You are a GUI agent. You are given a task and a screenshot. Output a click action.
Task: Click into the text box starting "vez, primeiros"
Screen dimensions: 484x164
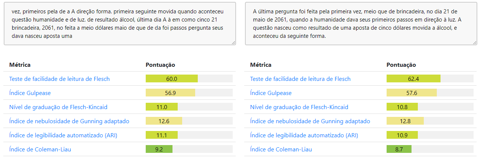[x=120, y=23]
